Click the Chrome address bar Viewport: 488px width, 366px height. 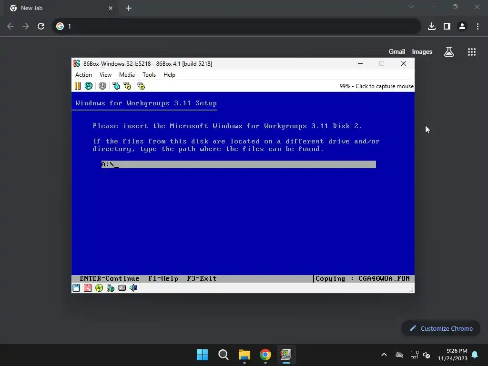click(x=236, y=26)
